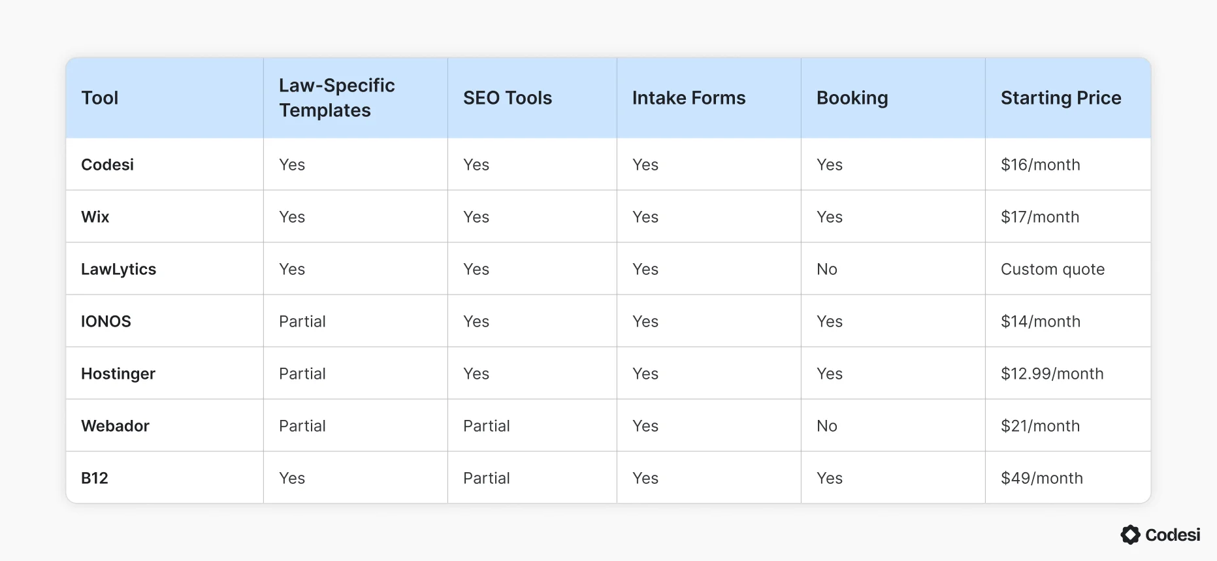Click the Webador row name
Image resolution: width=1217 pixels, height=561 pixels.
pyautogui.click(x=115, y=426)
